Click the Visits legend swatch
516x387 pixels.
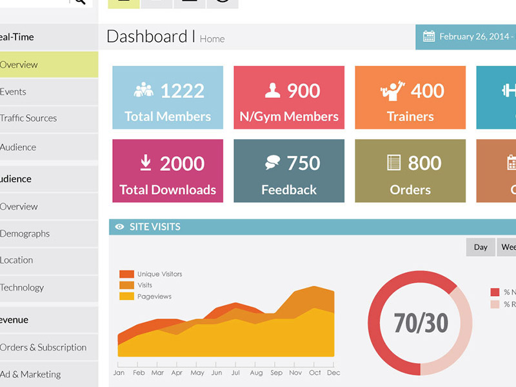click(x=126, y=285)
